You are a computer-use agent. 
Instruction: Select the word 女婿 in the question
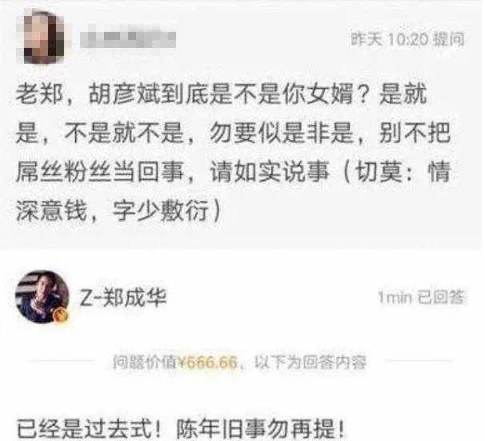[330, 93]
